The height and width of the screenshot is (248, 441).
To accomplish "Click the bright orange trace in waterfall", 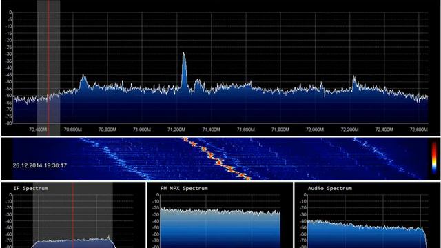I will tap(216, 159).
